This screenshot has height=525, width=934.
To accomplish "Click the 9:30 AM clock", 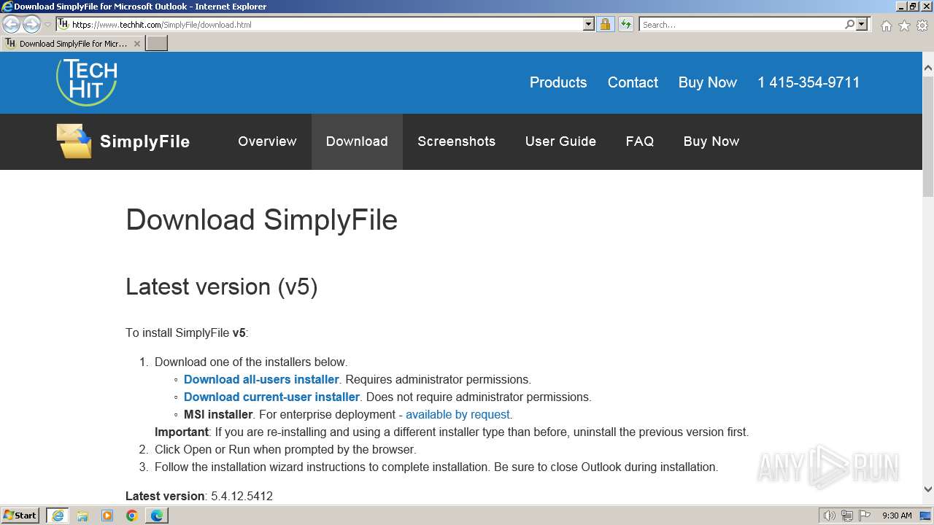I will point(897,516).
